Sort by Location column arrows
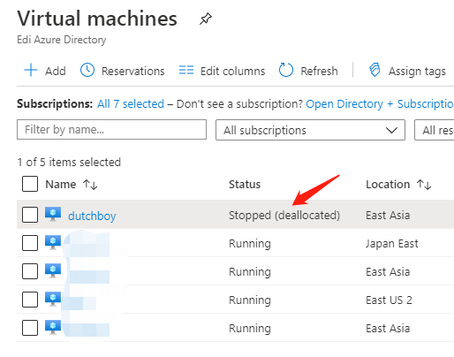The image size is (454, 357). (x=424, y=185)
